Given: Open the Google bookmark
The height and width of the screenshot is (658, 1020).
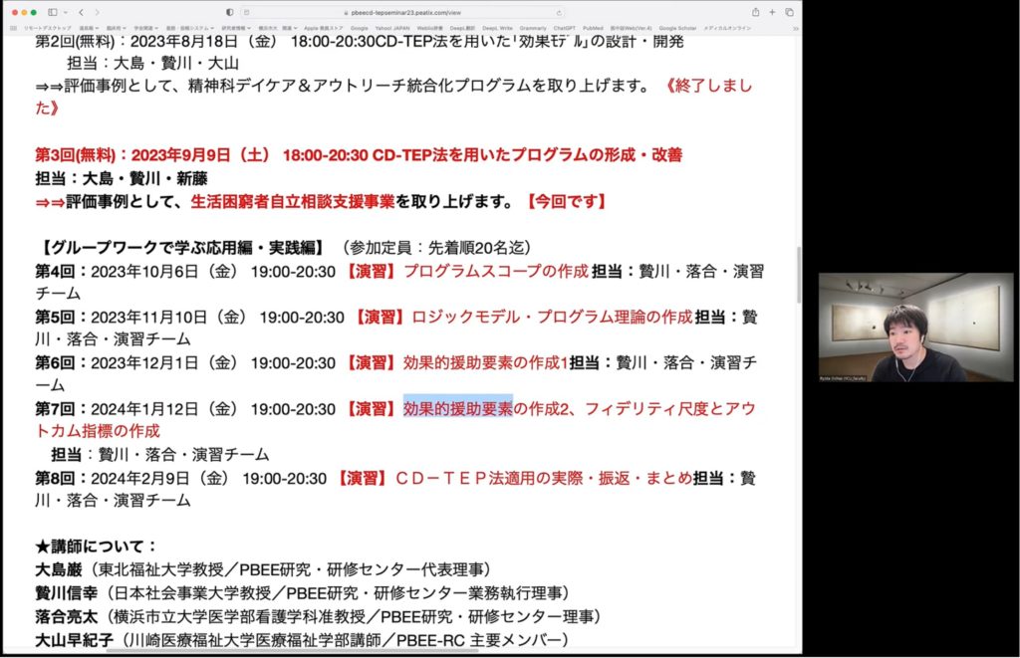Looking at the screenshot, I should (x=359, y=28).
